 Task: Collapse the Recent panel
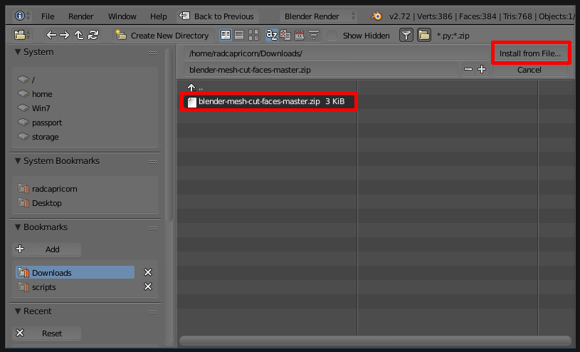tap(17, 311)
